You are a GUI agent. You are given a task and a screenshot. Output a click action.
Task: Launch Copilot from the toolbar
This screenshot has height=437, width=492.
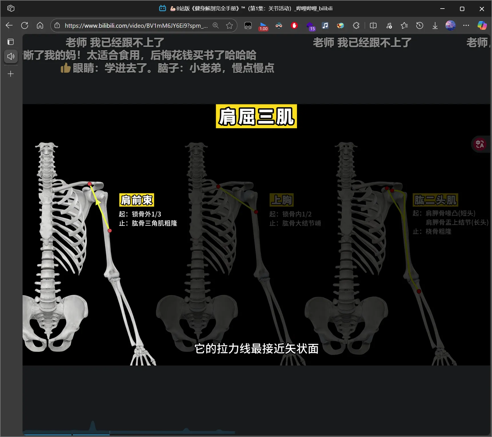[482, 25]
